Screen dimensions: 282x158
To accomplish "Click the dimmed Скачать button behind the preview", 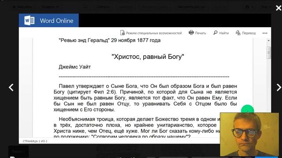I will tap(103, 7).
